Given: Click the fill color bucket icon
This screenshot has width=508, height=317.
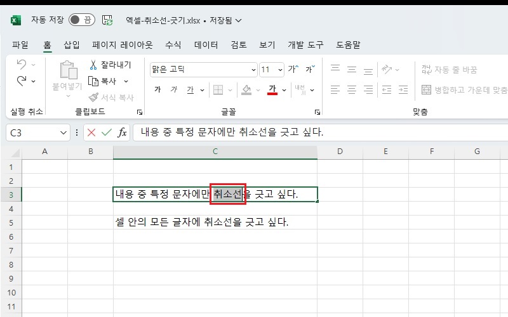Looking at the screenshot, I should 246,90.
